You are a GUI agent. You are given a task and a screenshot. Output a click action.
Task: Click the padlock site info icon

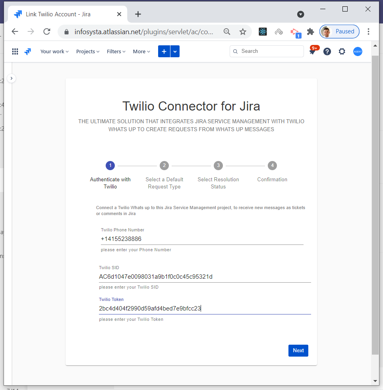tap(66, 32)
